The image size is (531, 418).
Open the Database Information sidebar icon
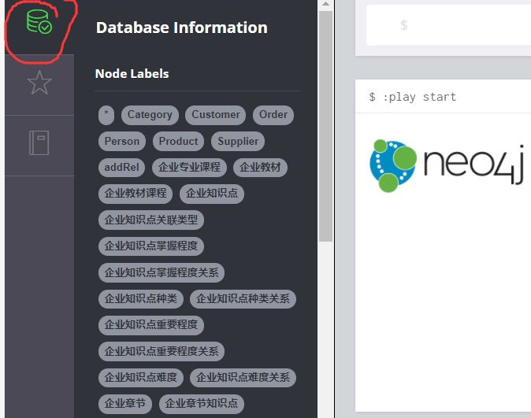tap(39, 22)
